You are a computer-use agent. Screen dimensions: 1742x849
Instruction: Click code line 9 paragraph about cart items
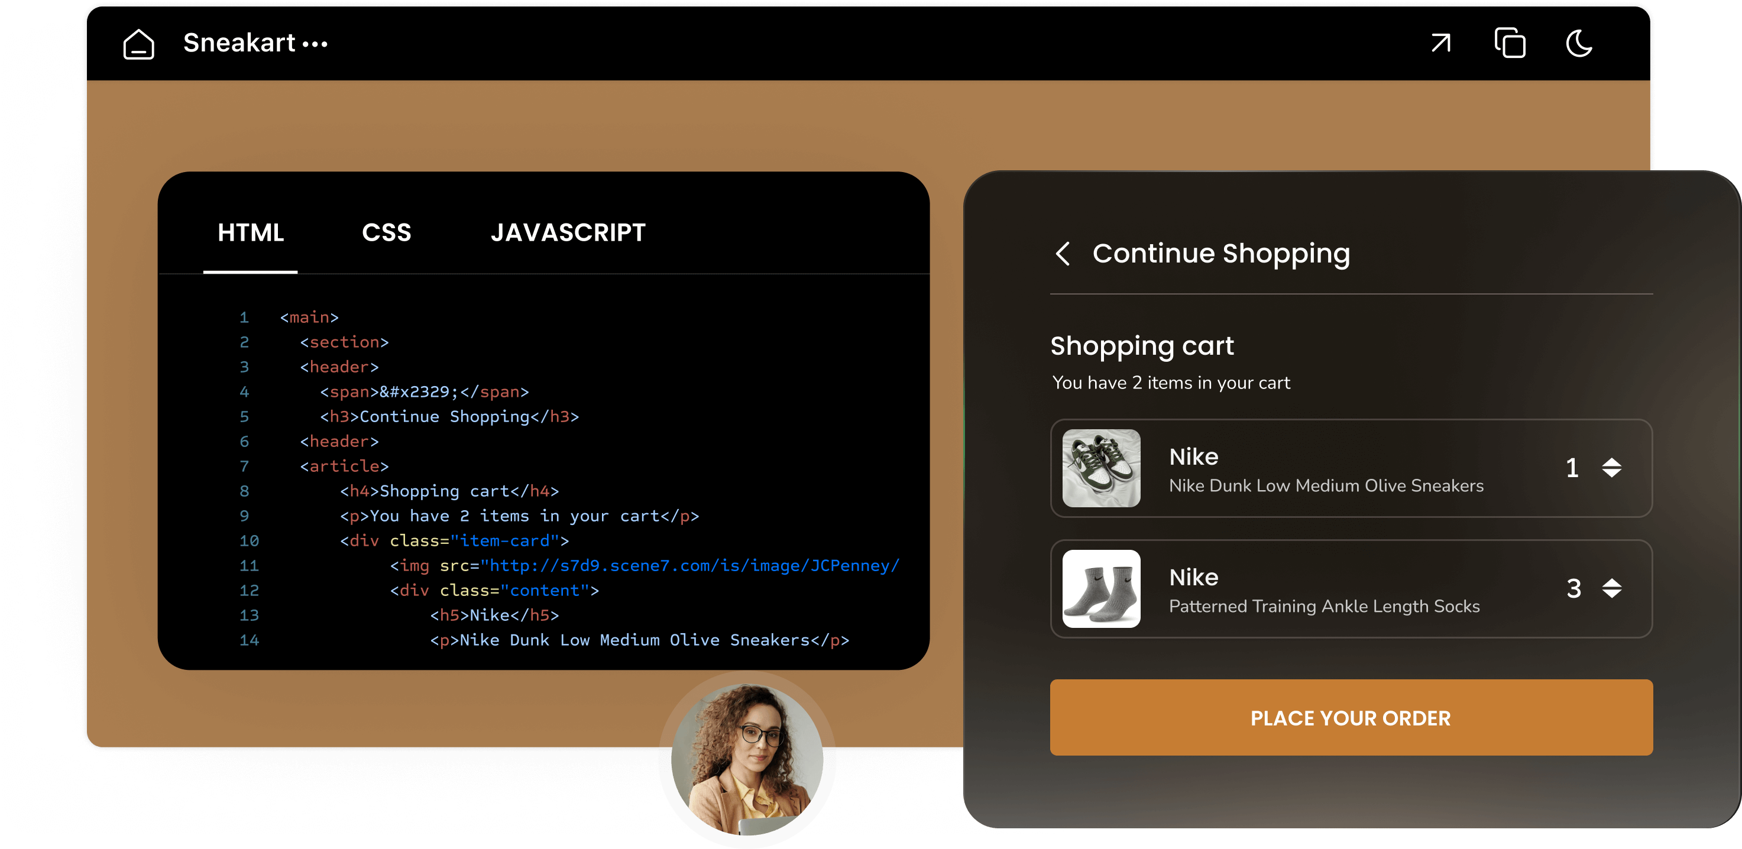519,516
